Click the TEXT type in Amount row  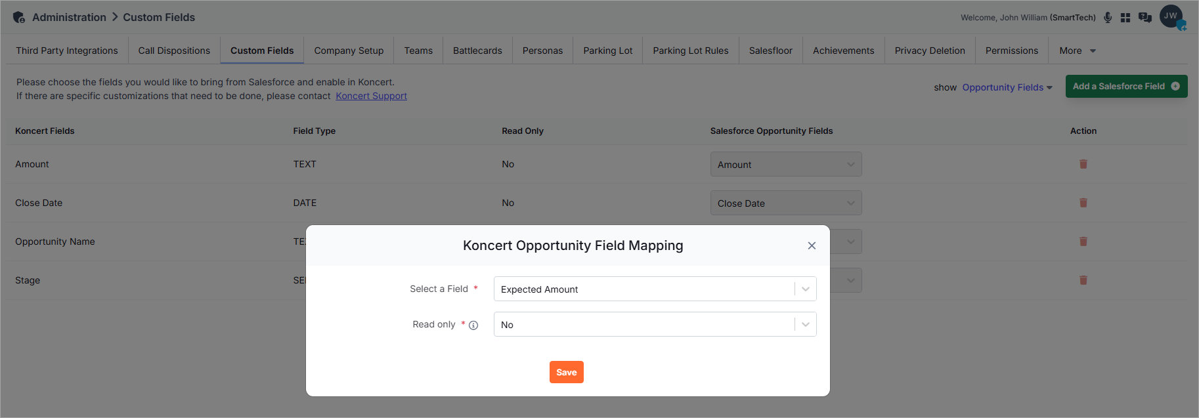click(305, 164)
